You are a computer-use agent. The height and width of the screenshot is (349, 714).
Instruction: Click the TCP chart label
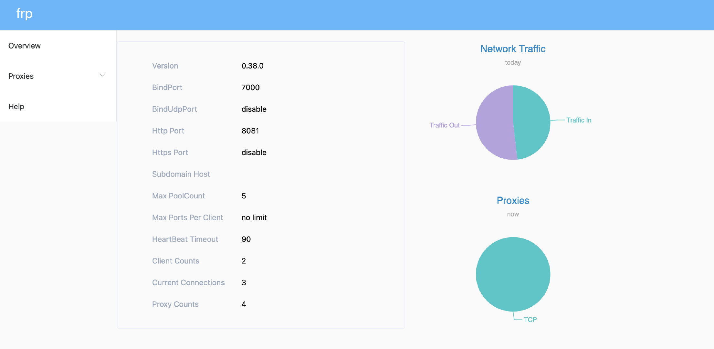click(x=530, y=320)
